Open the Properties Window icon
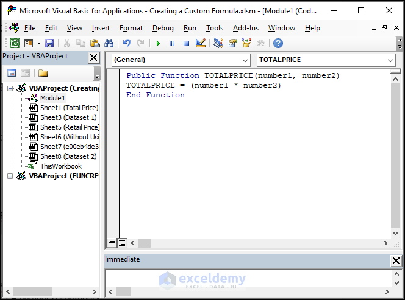The height and width of the screenshot is (300, 405). pos(232,43)
